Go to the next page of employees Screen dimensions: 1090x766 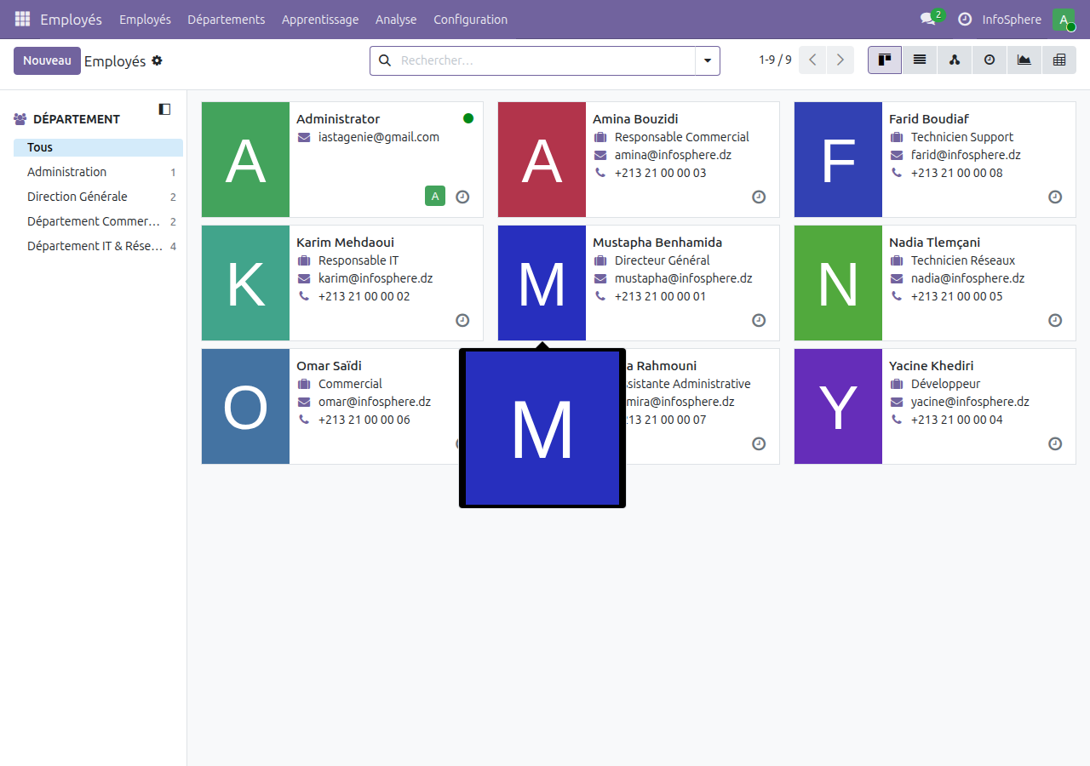pos(840,60)
